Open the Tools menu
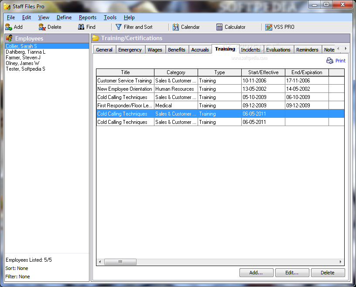Viewport: 356px width, 287px height. click(x=110, y=17)
